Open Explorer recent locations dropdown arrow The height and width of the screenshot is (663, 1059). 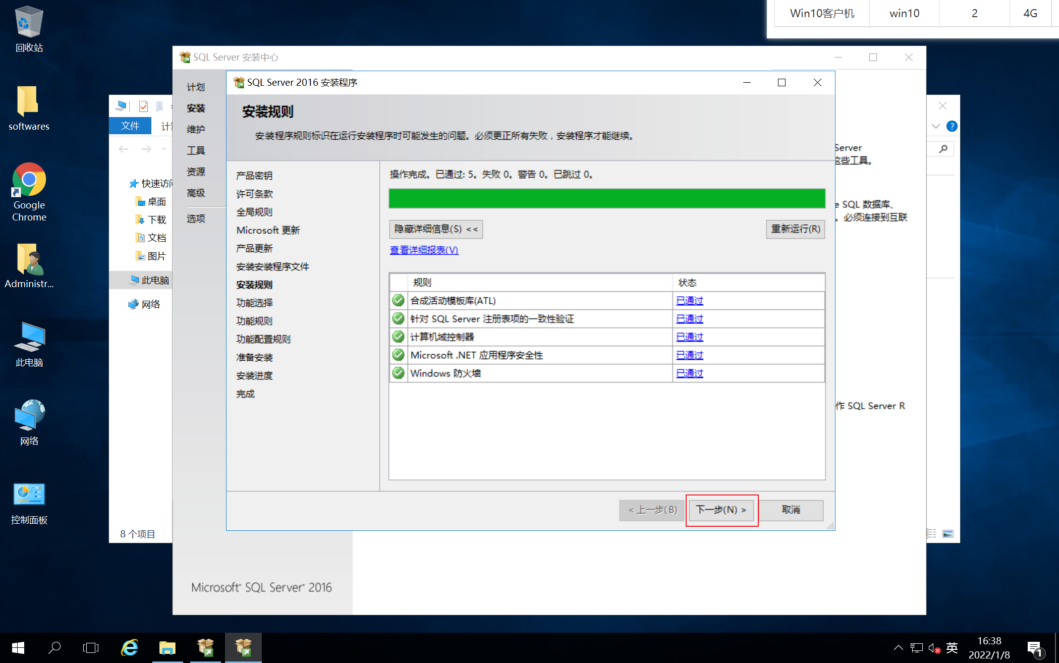coord(163,149)
